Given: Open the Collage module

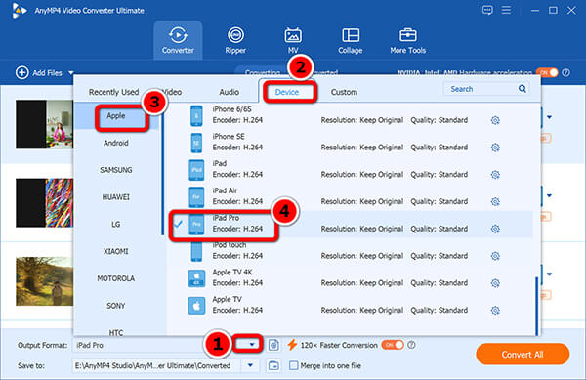Looking at the screenshot, I should pos(351,40).
